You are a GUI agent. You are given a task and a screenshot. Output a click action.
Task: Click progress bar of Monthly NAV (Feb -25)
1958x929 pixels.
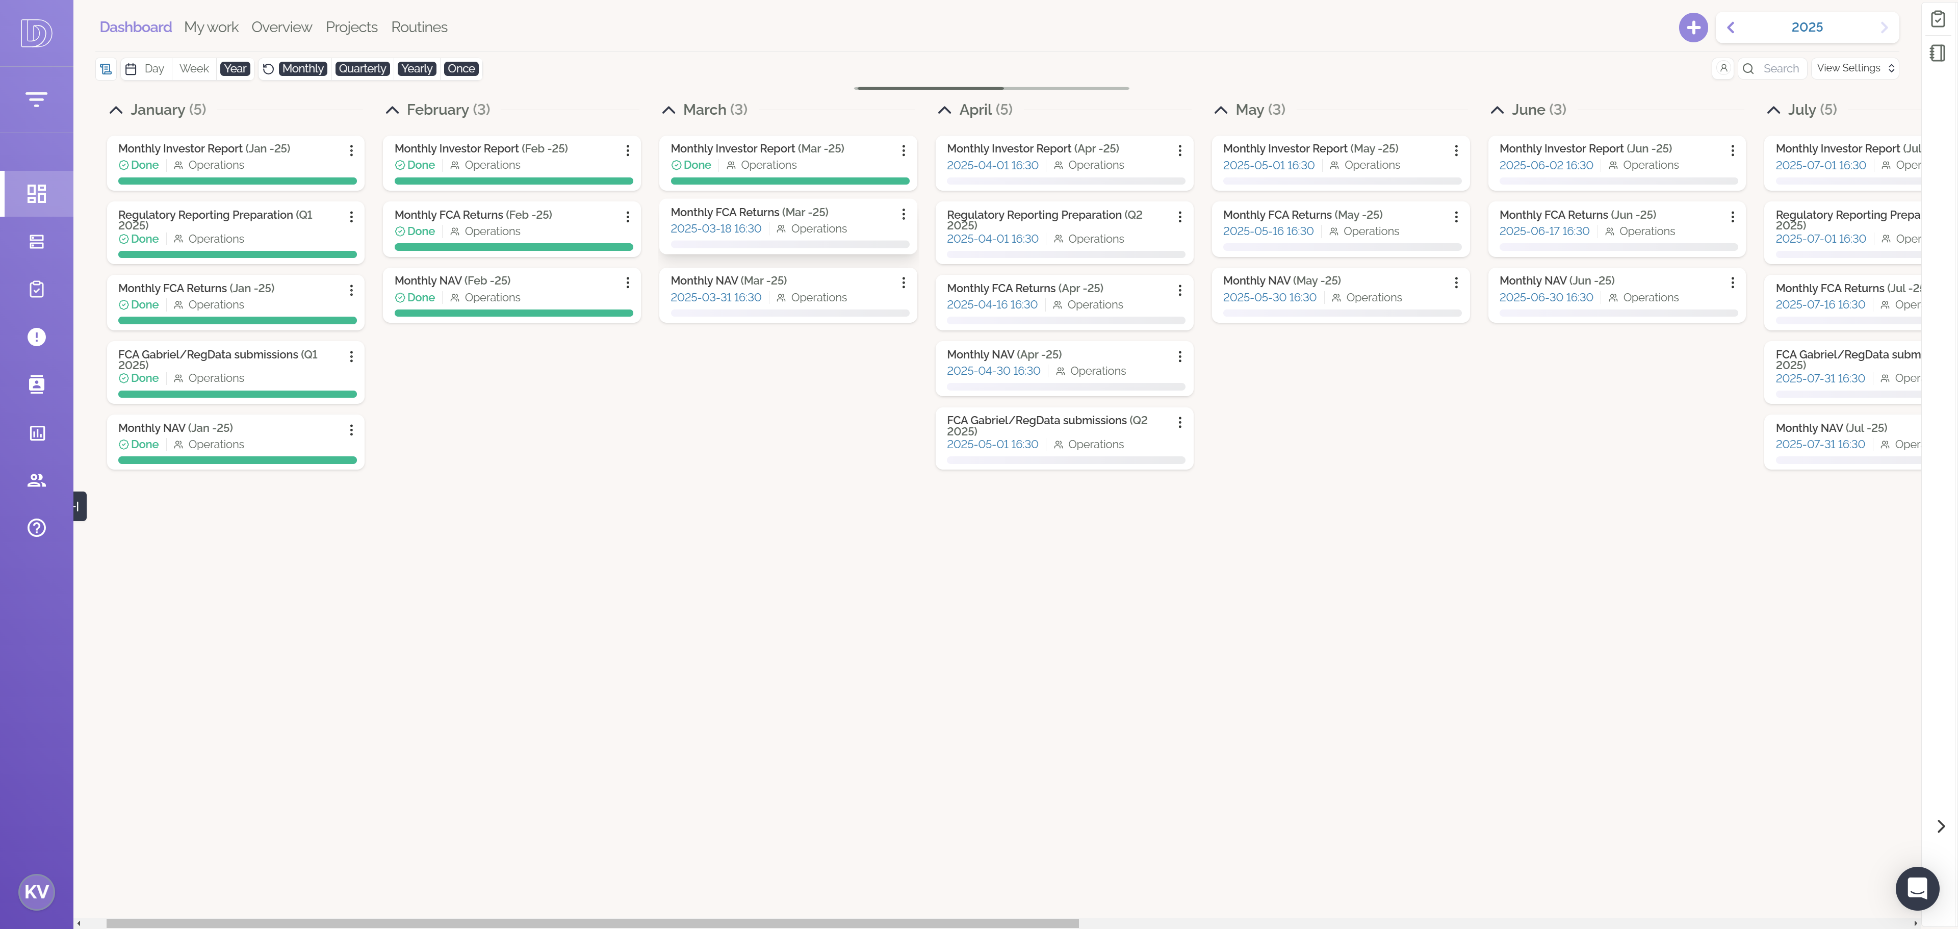[513, 313]
